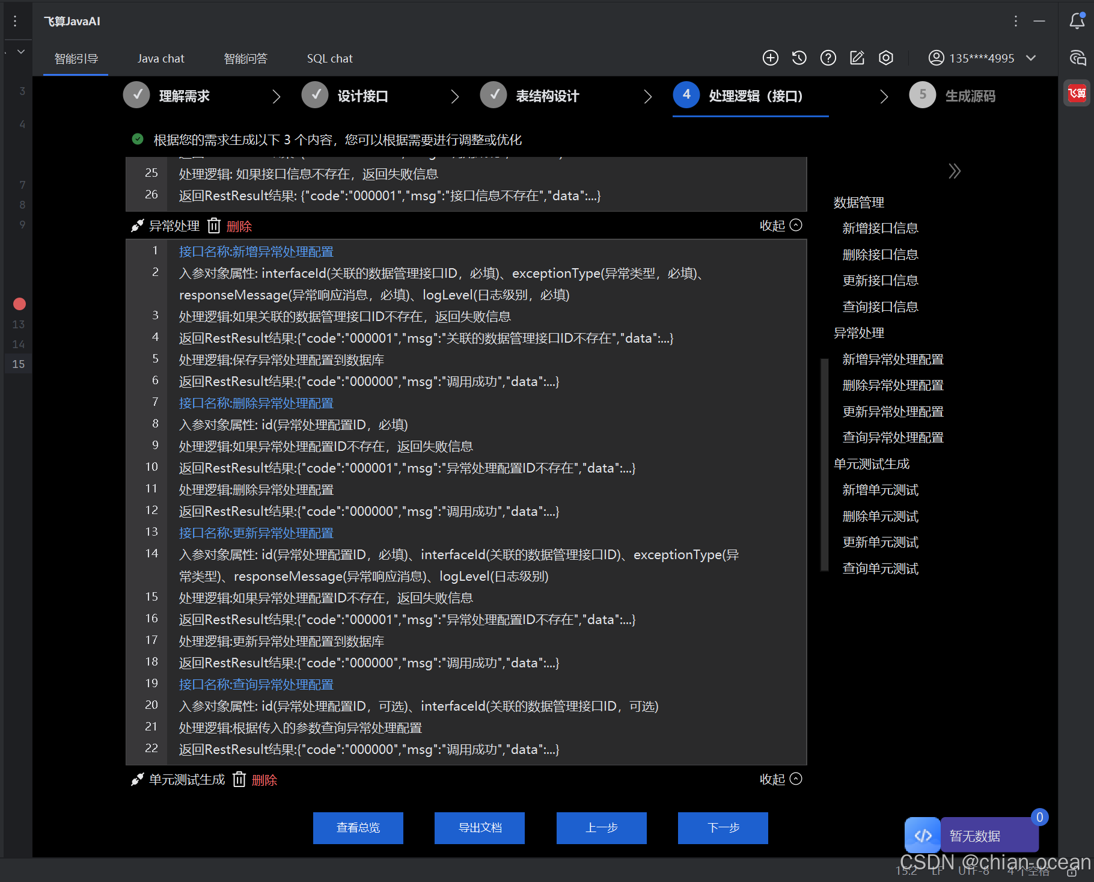This screenshot has height=882, width=1094.
Task: Open the help question mark icon
Action: click(x=828, y=58)
